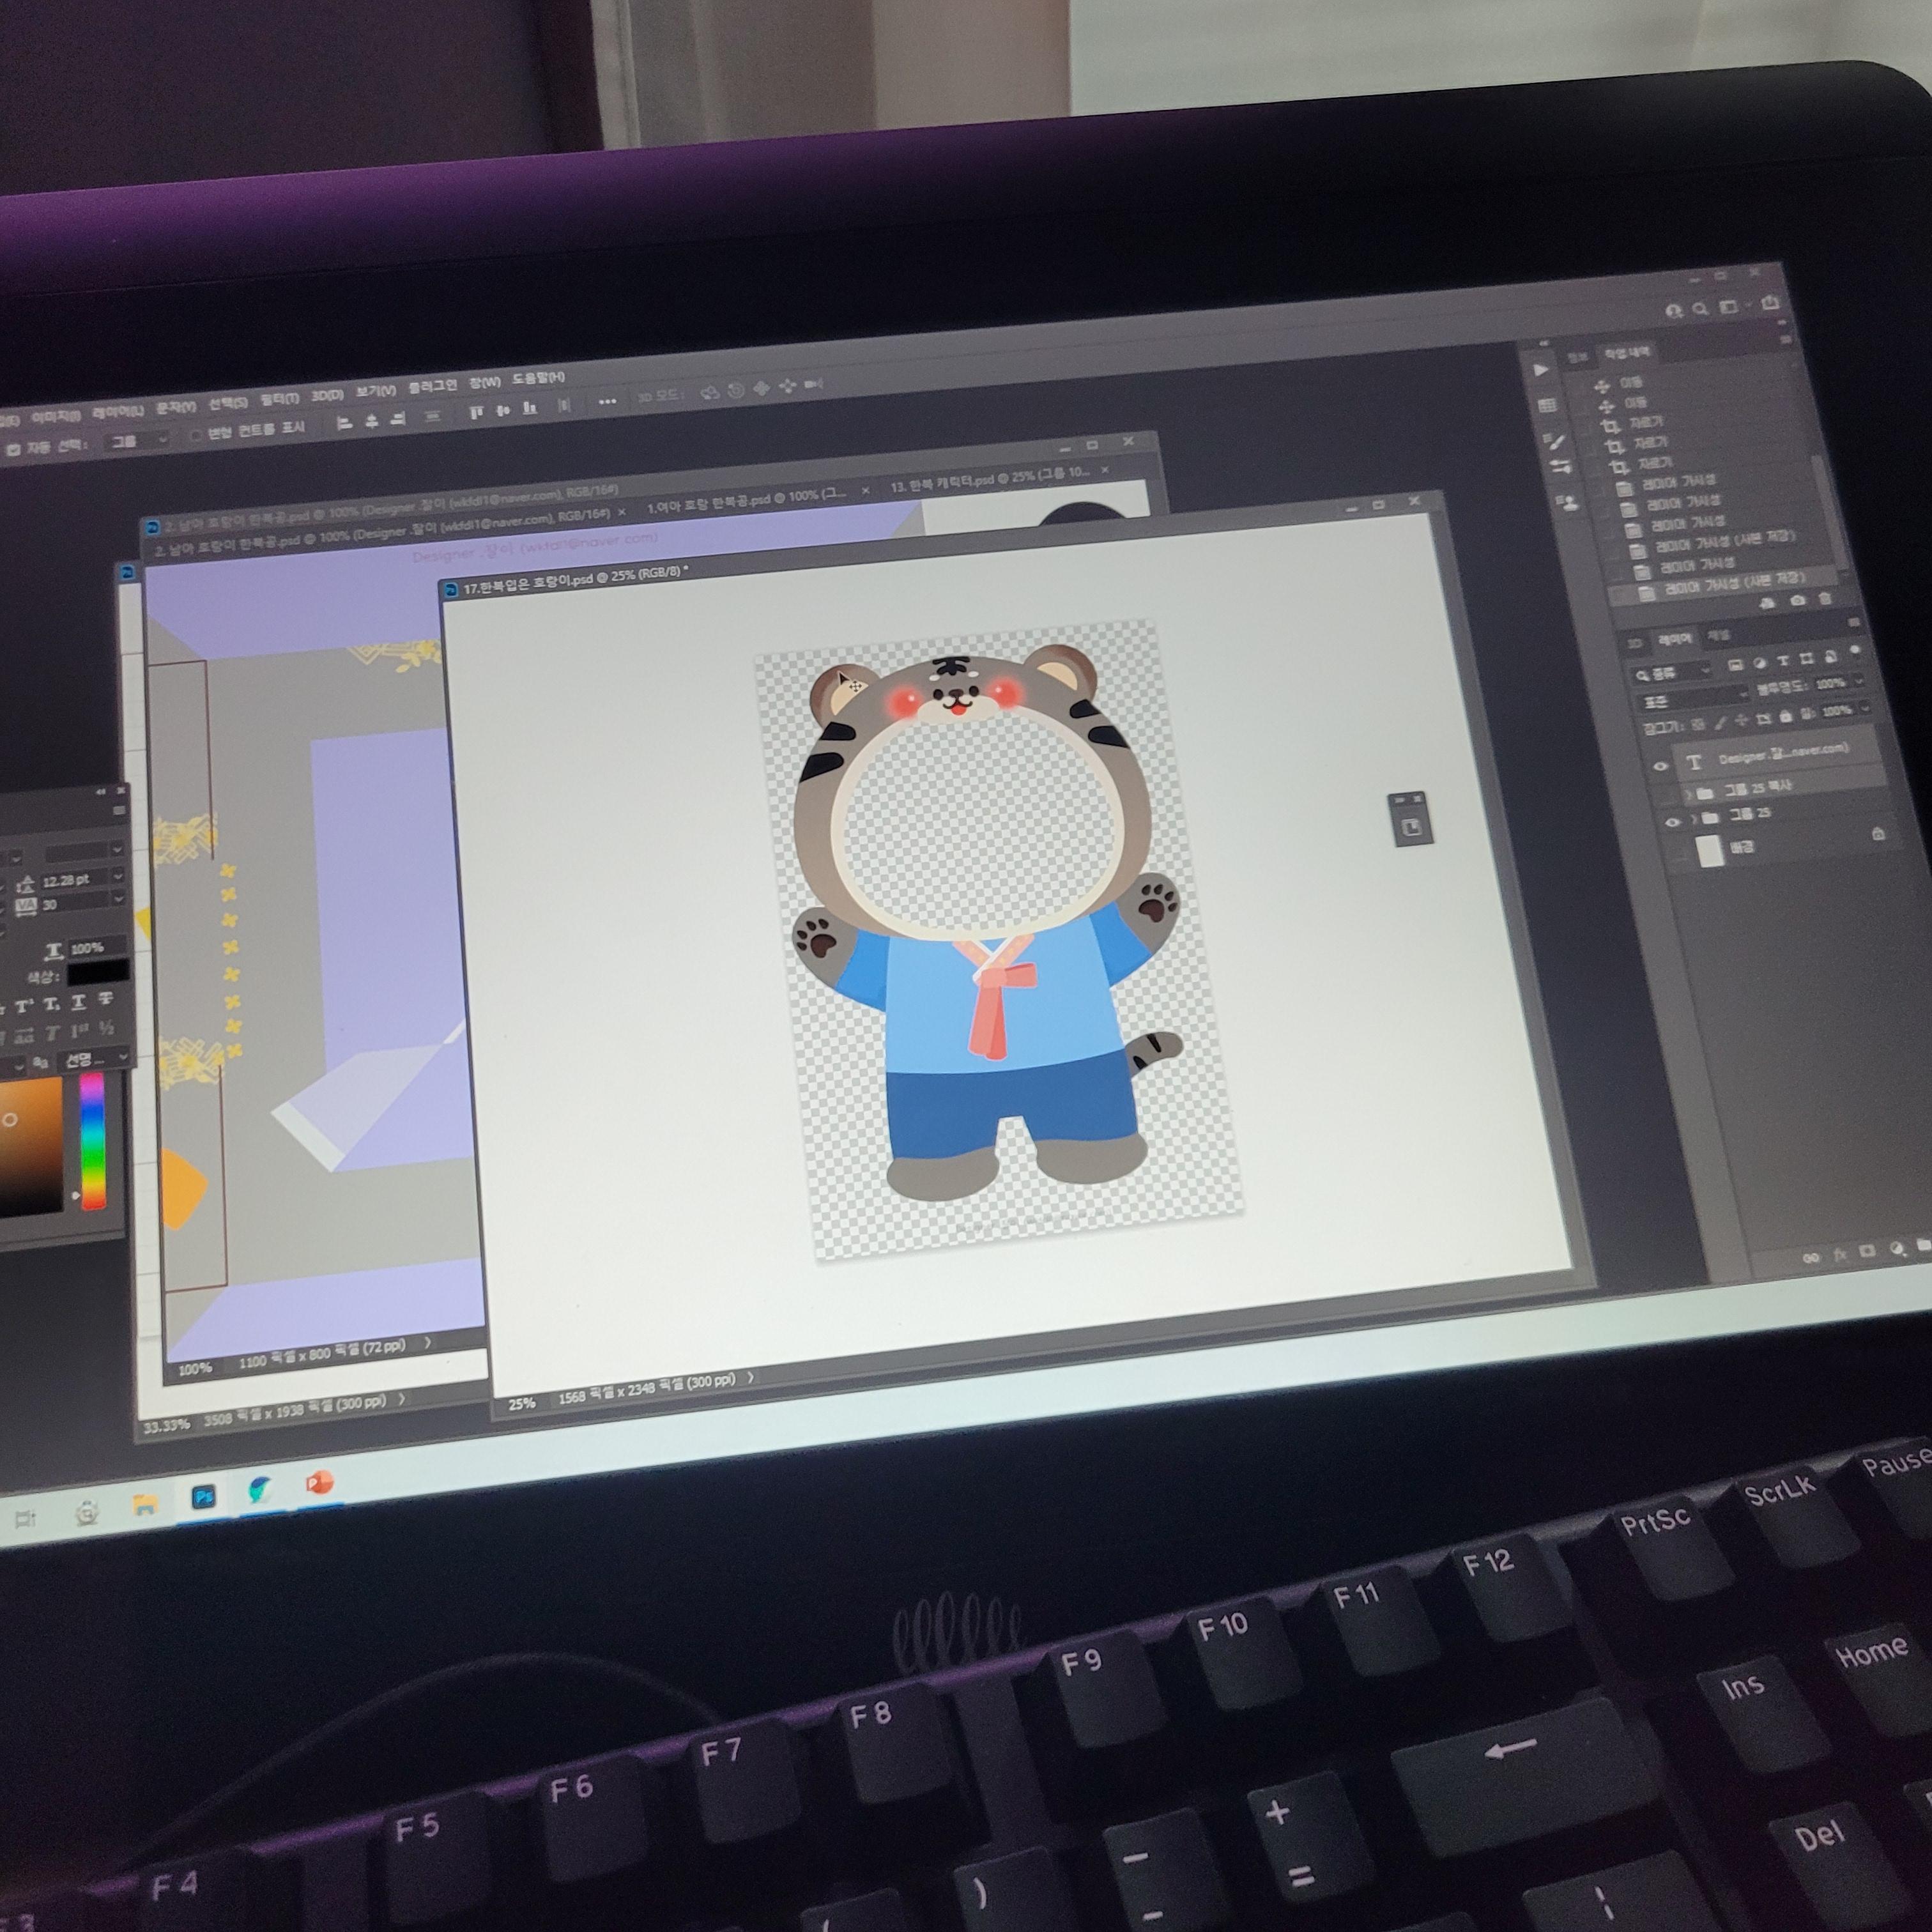Image resolution: width=1932 pixels, height=1932 pixels.
Task: Expand the 그룹 25 layer group
Action: click(x=1694, y=820)
